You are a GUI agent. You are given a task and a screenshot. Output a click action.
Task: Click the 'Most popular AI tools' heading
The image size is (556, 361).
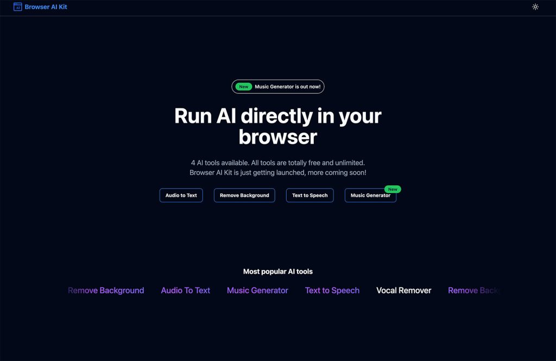point(278,272)
